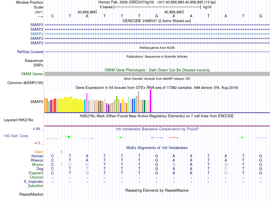Viewport: 270px width, 201px height.
Task: Open '100 vertebrates Basewise Conservation by PhyloP' title
Action: pyautogui.click(x=157, y=129)
